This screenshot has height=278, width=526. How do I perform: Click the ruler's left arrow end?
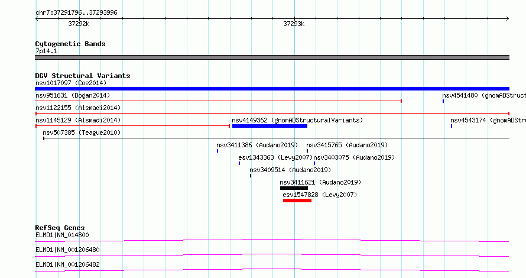[37, 19]
